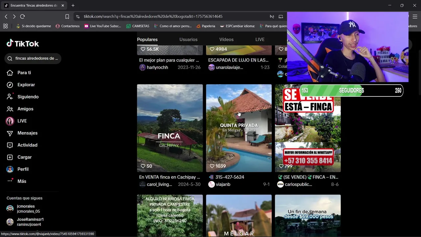Click title ESCAPADA DE LUJO EN LAS
Screen dimensions: 421x237
point(238,60)
